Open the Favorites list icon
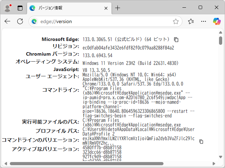The width and height of the screenshot is (225, 168). click(x=191, y=21)
